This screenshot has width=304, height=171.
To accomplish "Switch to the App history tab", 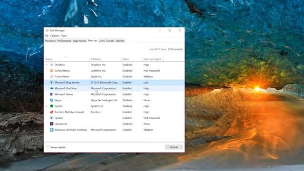I will [x=79, y=41].
